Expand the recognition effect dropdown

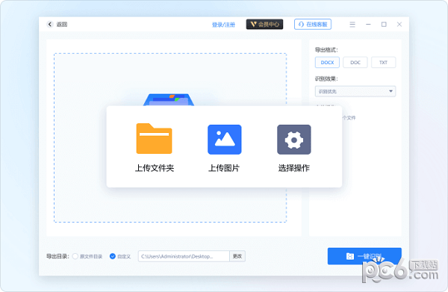pos(355,91)
